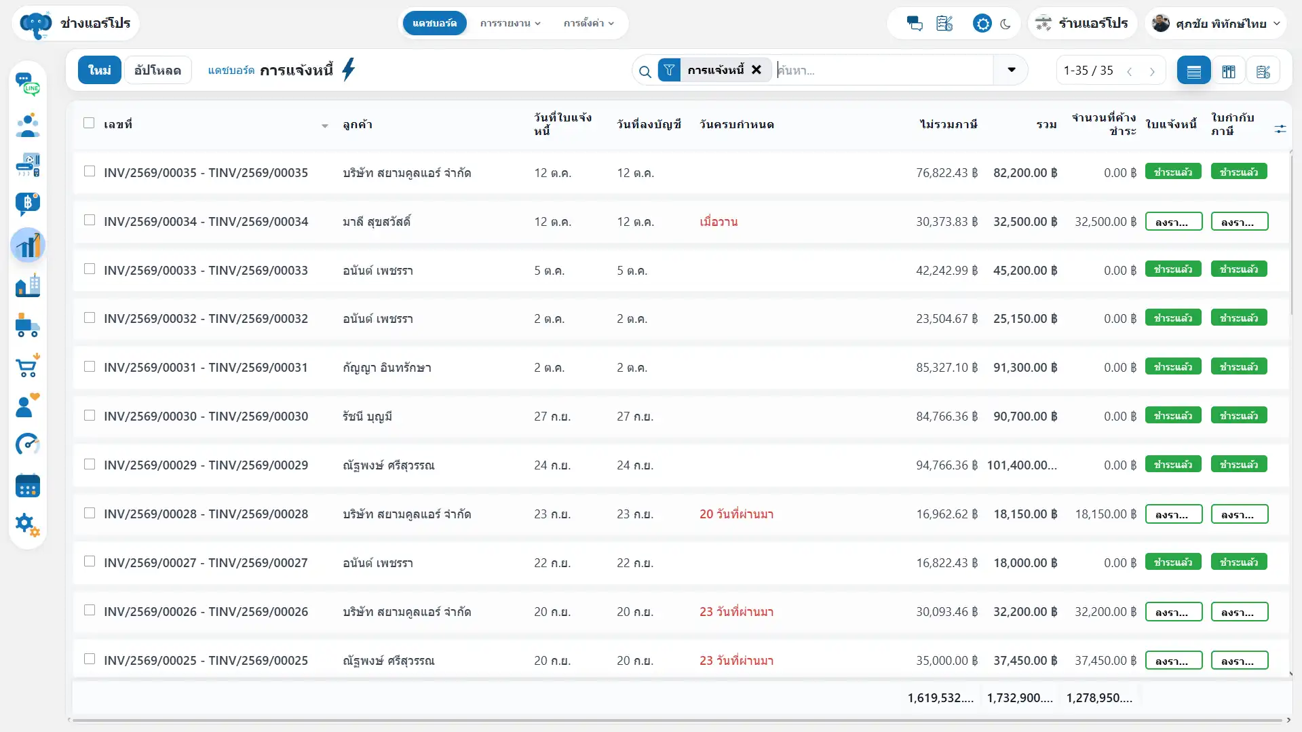Click the แดชบอร์ด breadcrumb link
The image size is (1302, 732).
[231, 71]
